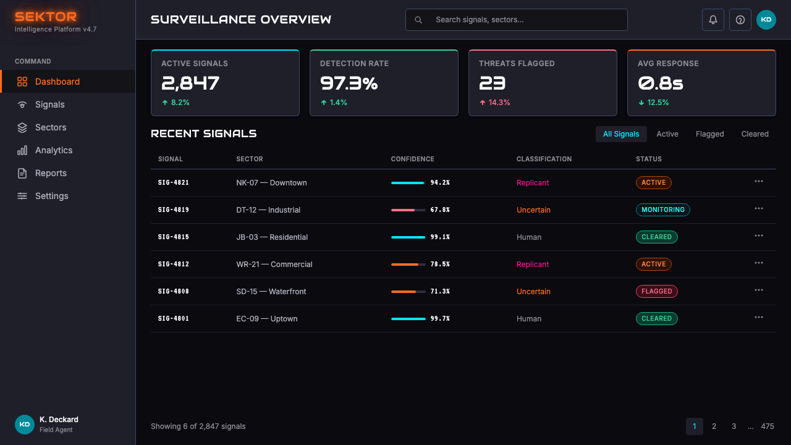Switch to the Cleared filter tab

pyautogui.click(x=755, y=134)
